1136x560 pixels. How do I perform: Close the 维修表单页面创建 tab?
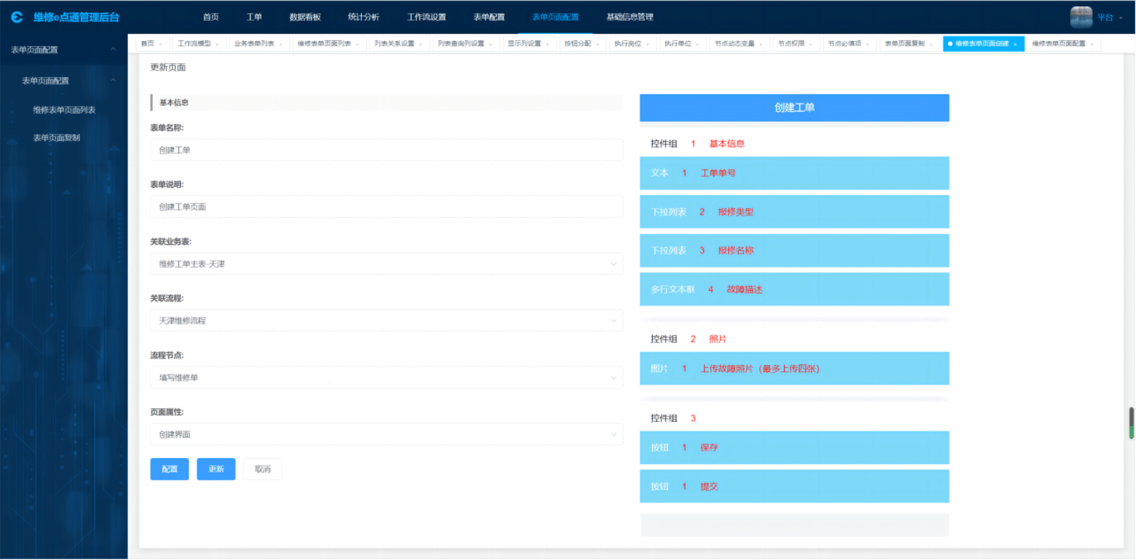1015,44
